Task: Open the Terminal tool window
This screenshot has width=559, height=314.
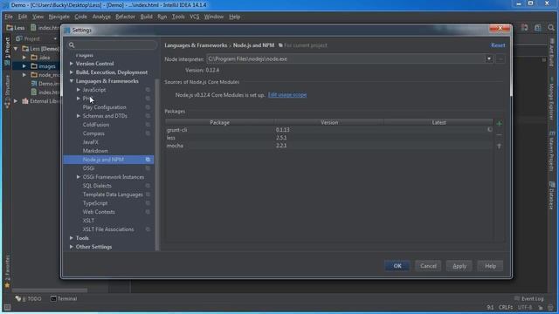Action: 64,298
